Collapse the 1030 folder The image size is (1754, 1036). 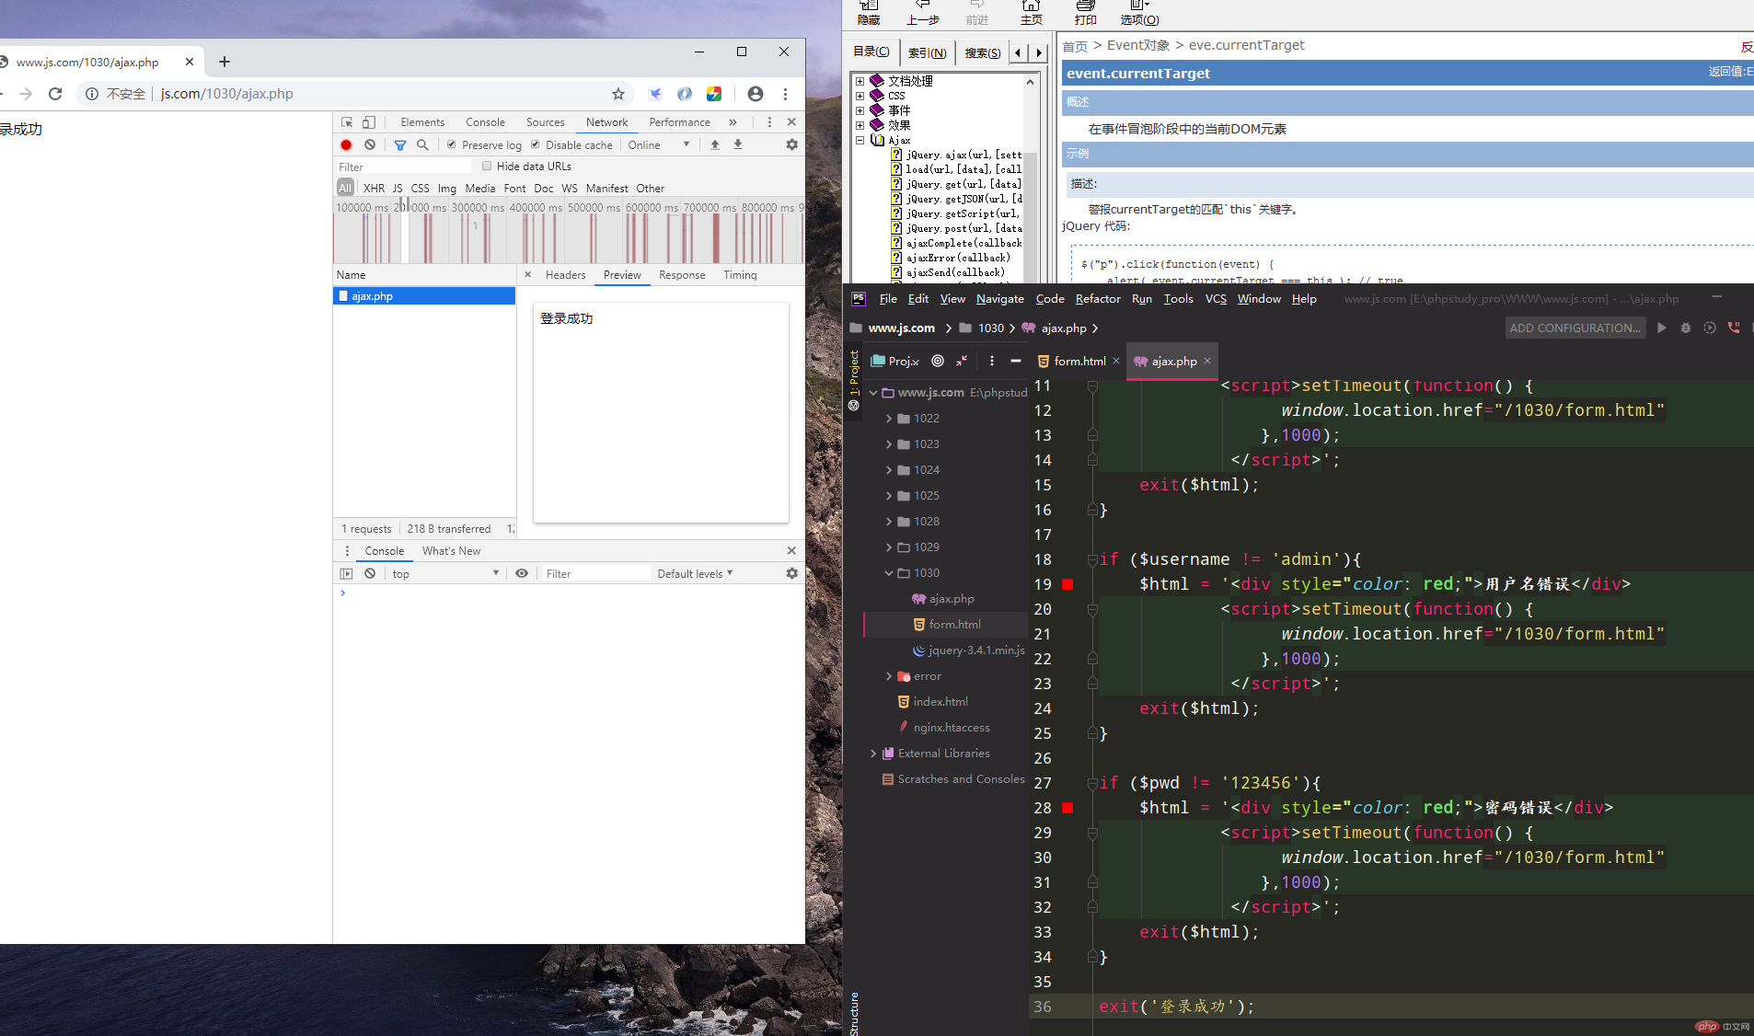pos(889,573)
